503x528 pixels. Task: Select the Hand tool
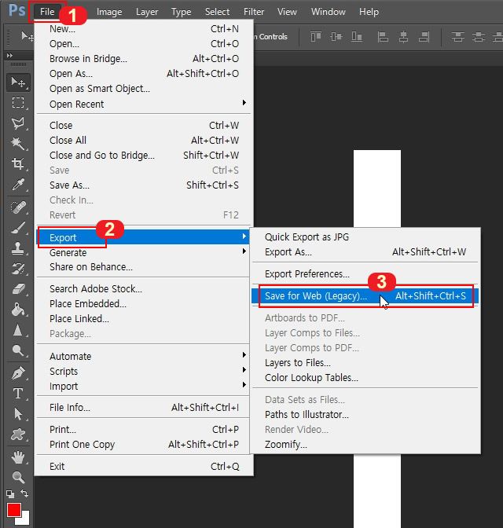click(x=18, y=457)
